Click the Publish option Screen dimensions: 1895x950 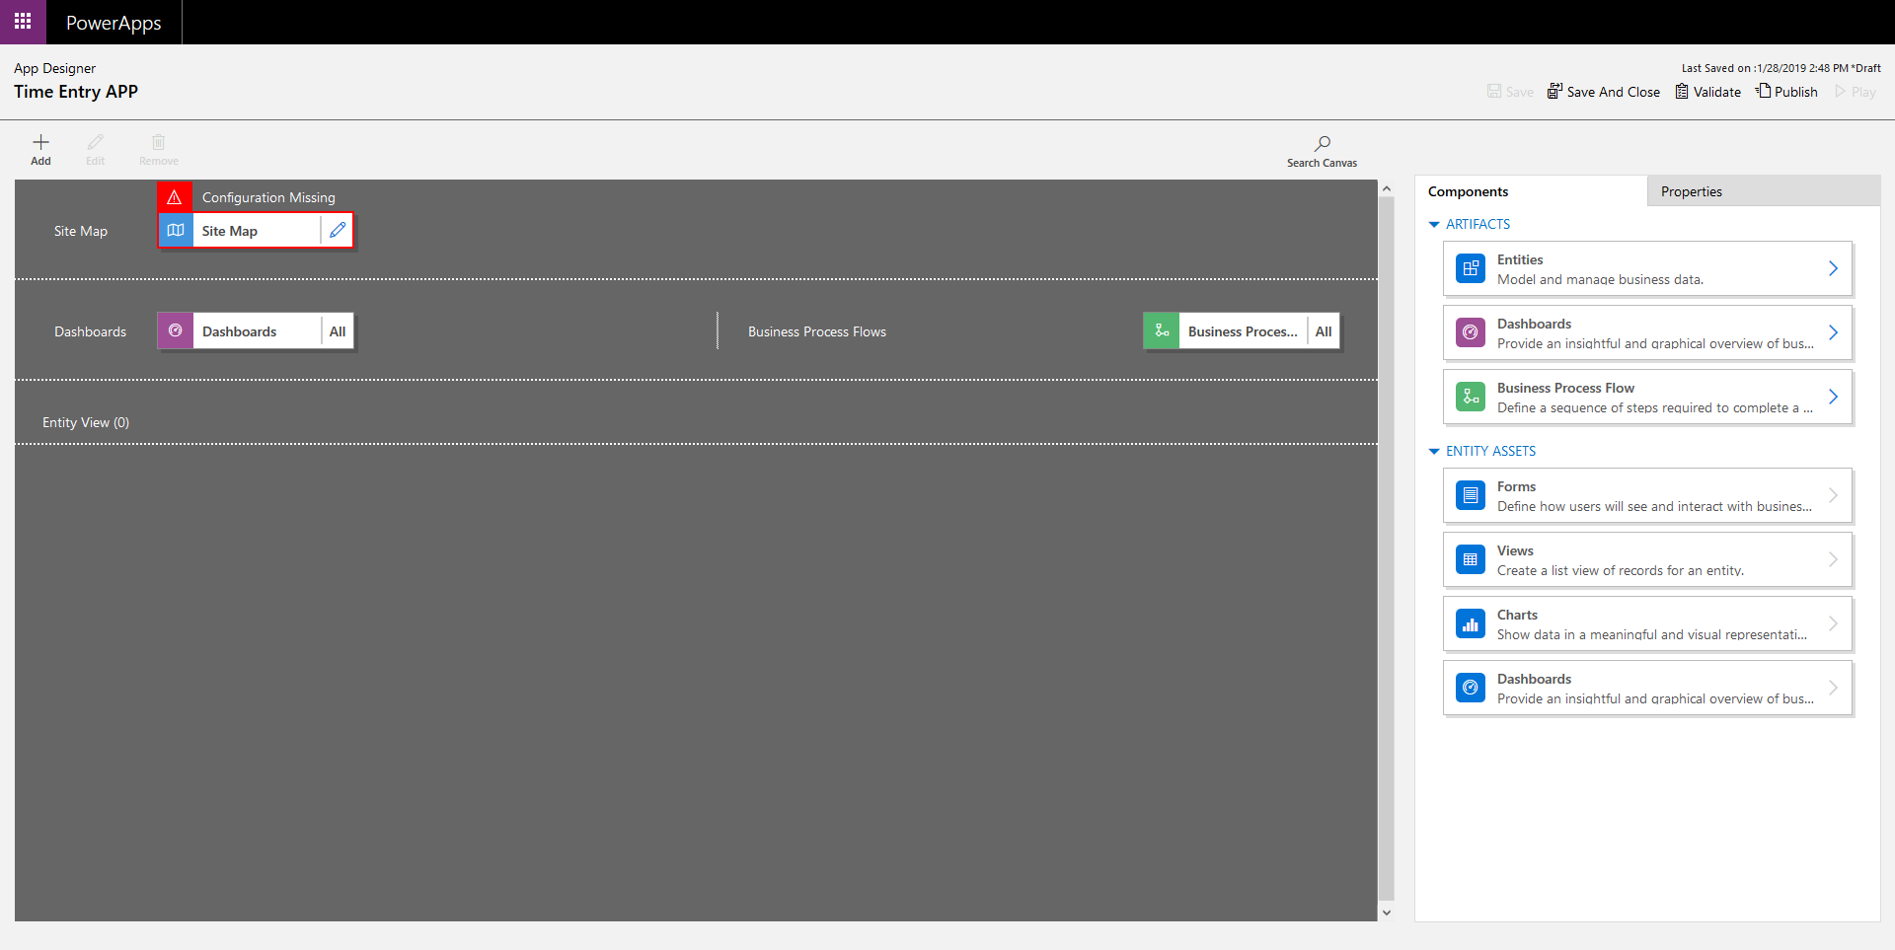pos(1786,91)
